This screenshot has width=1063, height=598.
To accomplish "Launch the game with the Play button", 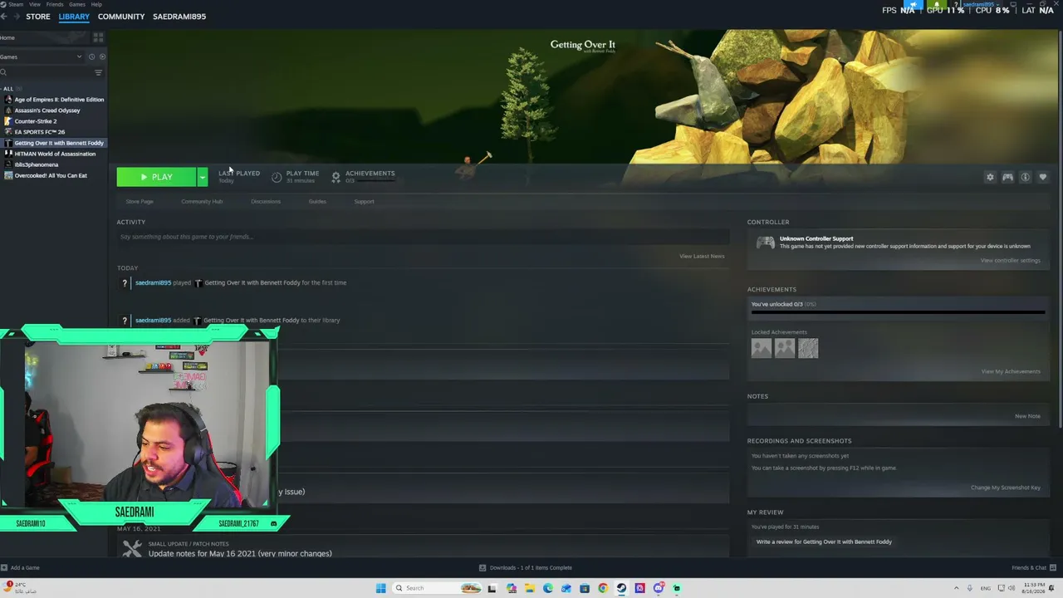I will 156,177.
